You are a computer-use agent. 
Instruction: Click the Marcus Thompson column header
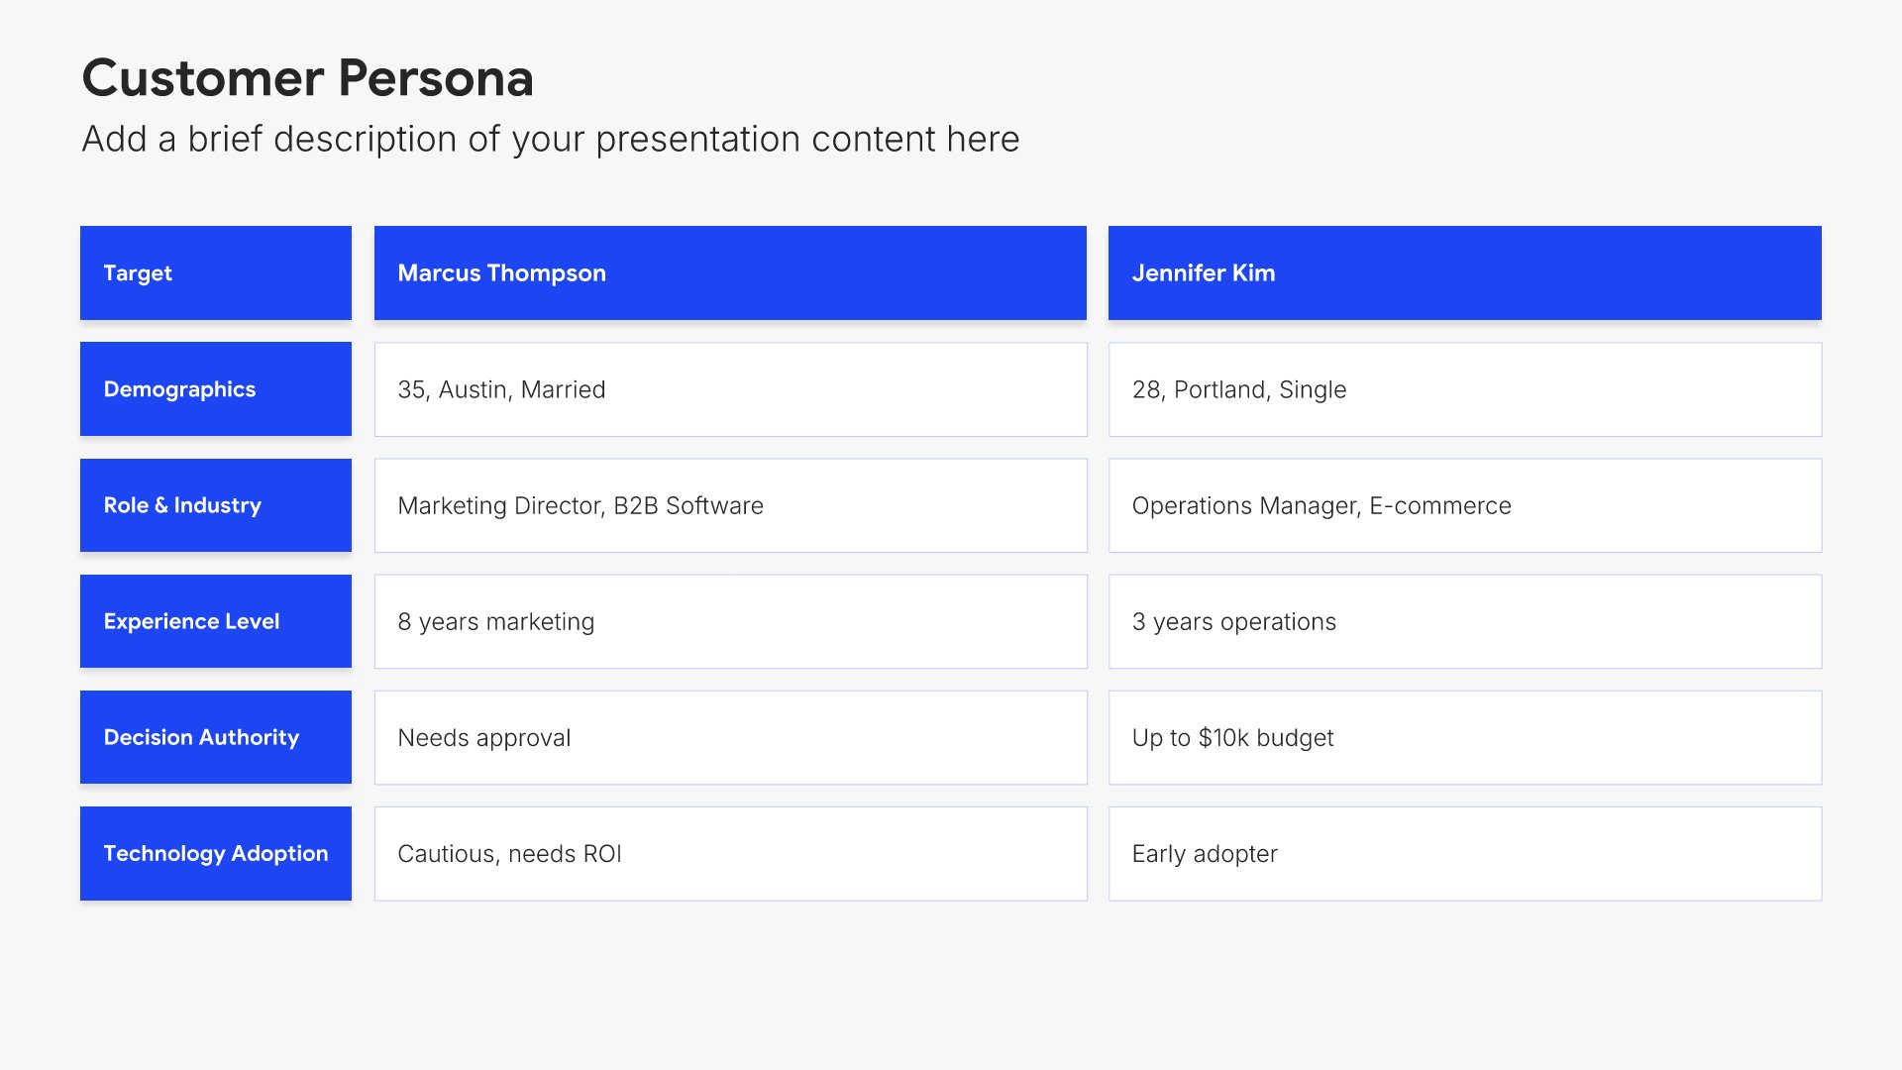[730, 272]
